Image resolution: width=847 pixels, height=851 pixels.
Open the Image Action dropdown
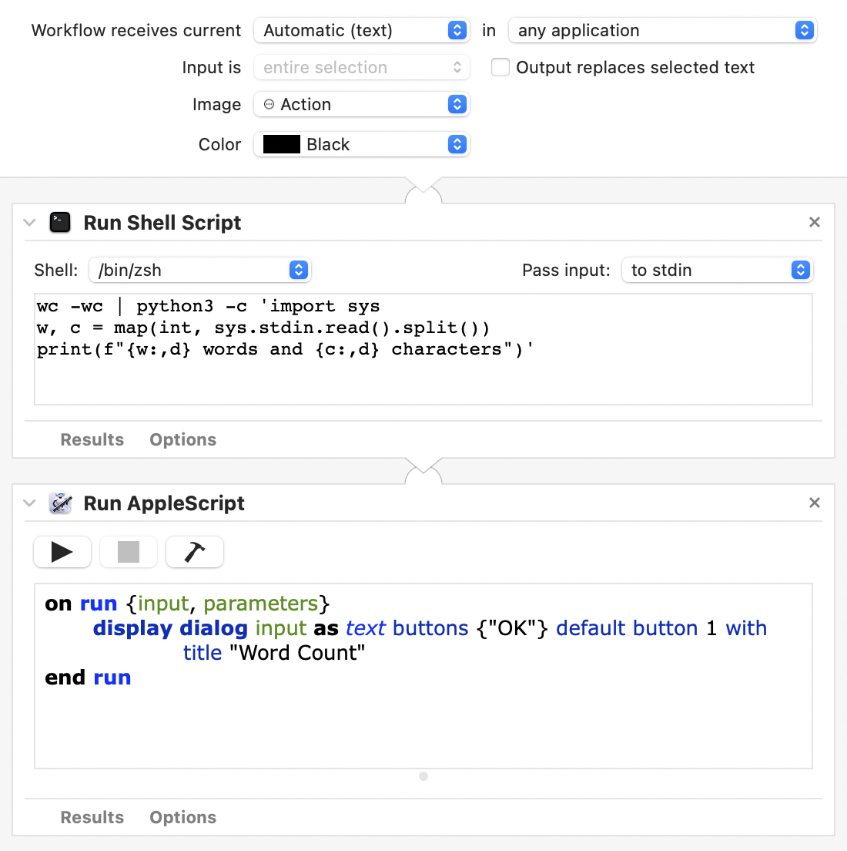362,104
